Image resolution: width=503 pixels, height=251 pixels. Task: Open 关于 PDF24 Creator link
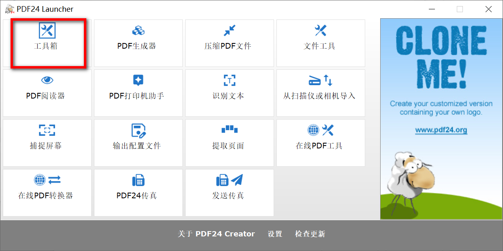coord(216,234)
